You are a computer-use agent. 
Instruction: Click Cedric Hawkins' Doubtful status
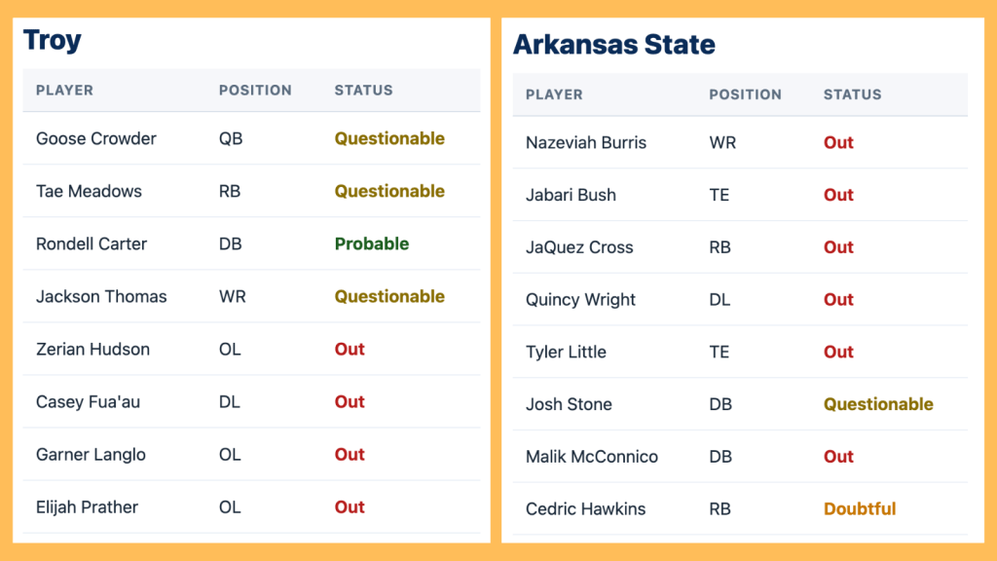click(x=860, y=508)
